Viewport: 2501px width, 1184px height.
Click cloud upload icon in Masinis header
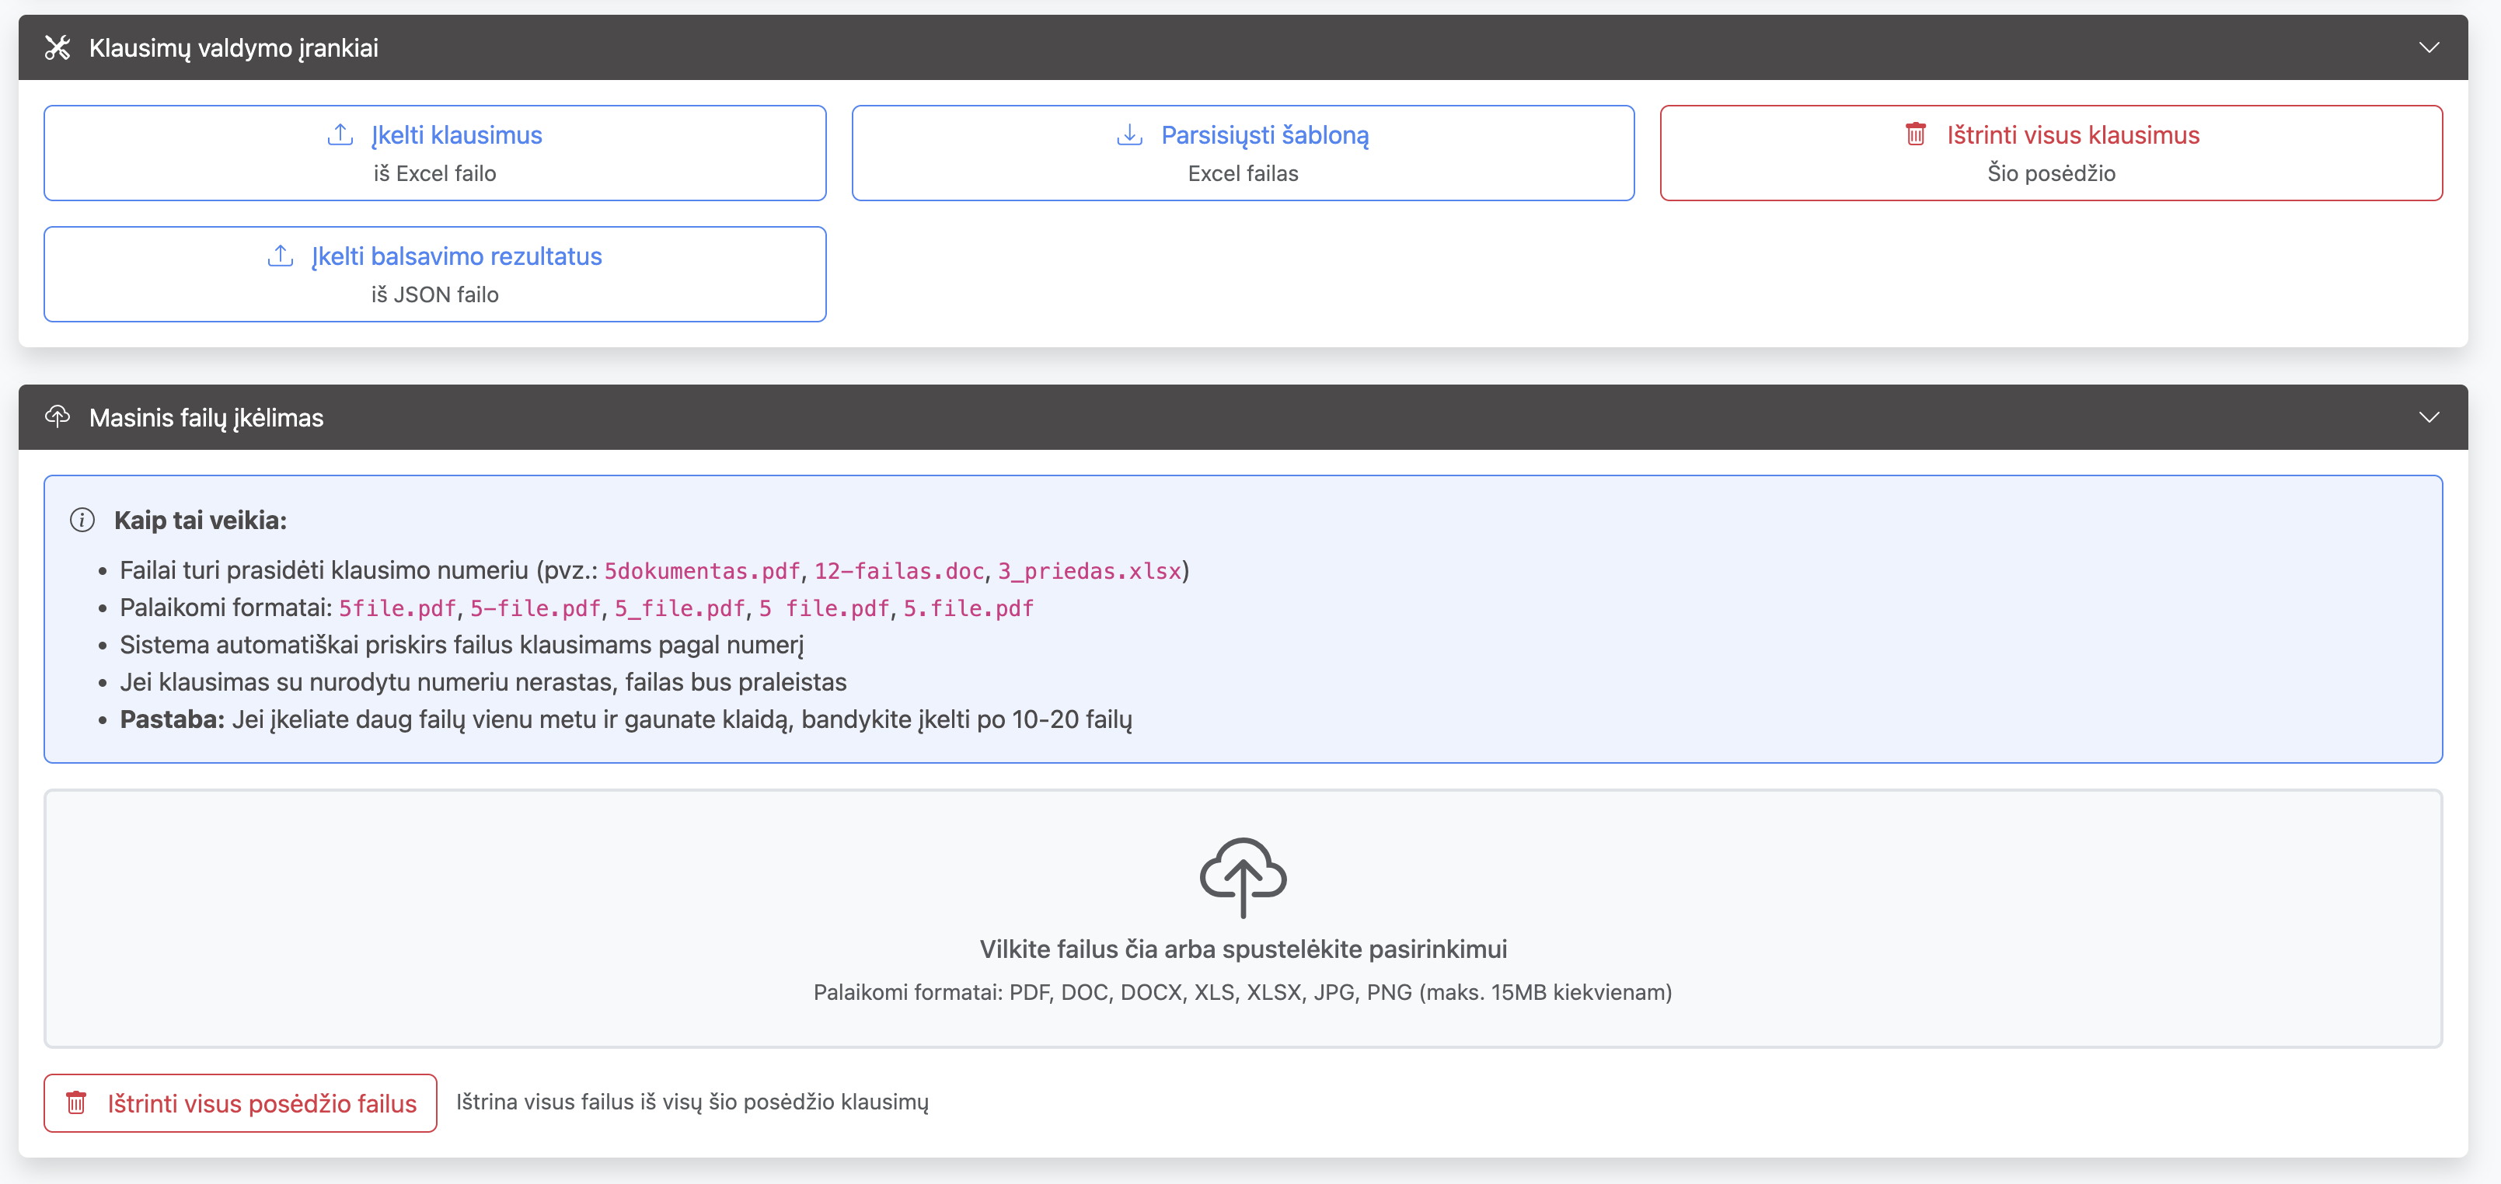(x=58, y=417)
